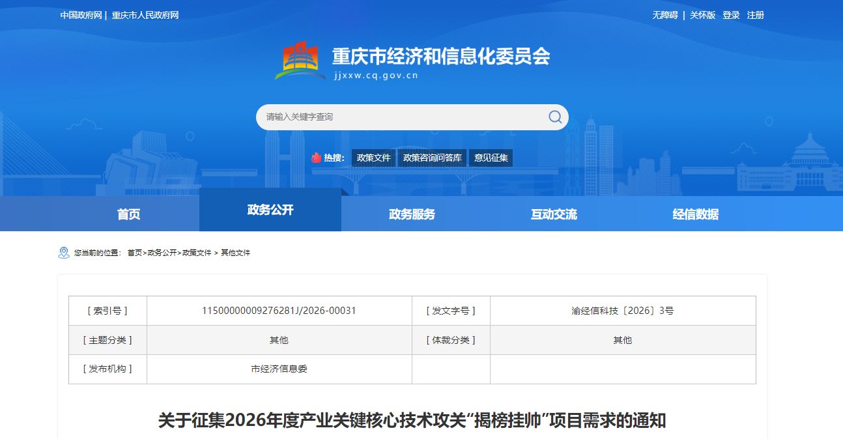This screenshot has height=439, width=843.
Task: Click the keyword search input field
Action: pyautogui.click(x=401, y=117)
